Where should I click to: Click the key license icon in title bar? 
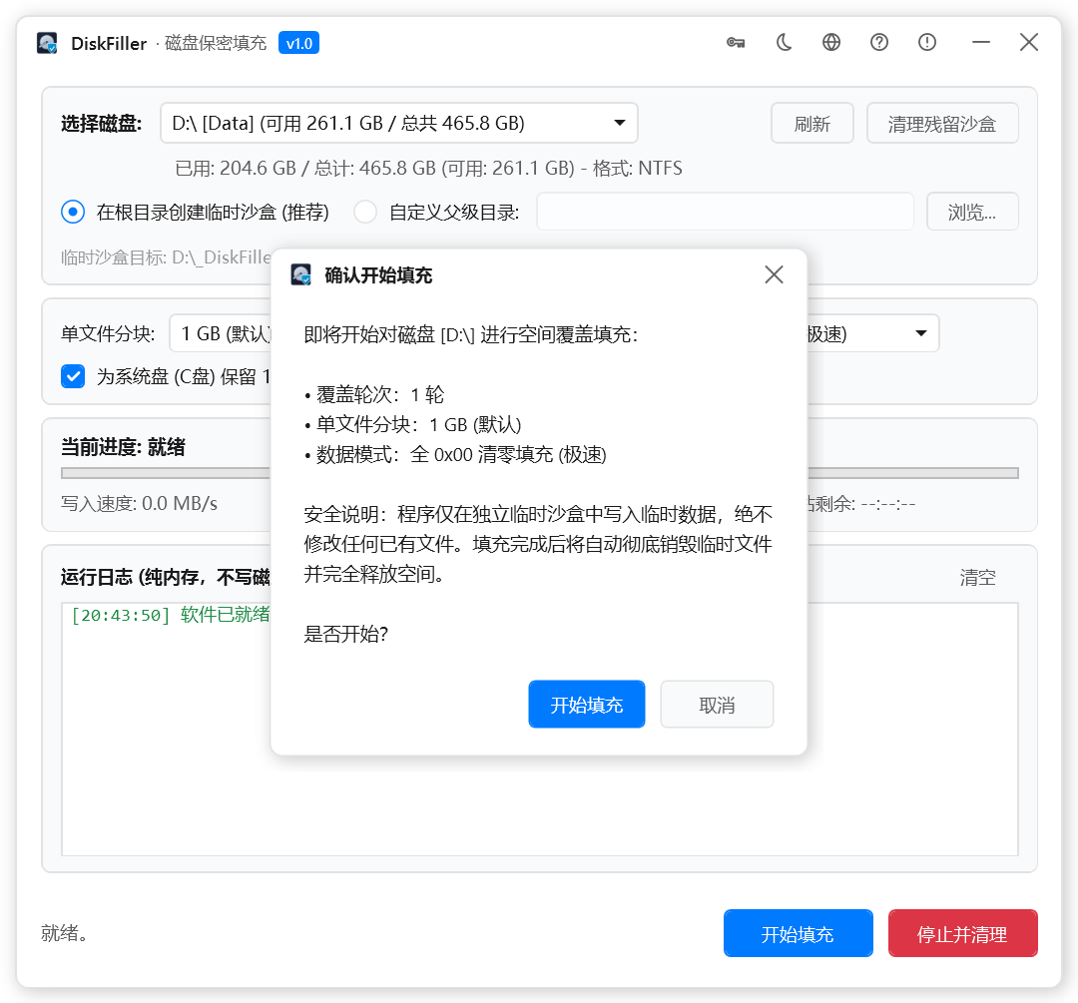[736, 43]
